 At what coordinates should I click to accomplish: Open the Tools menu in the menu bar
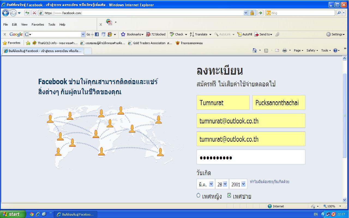coord(52,25)
